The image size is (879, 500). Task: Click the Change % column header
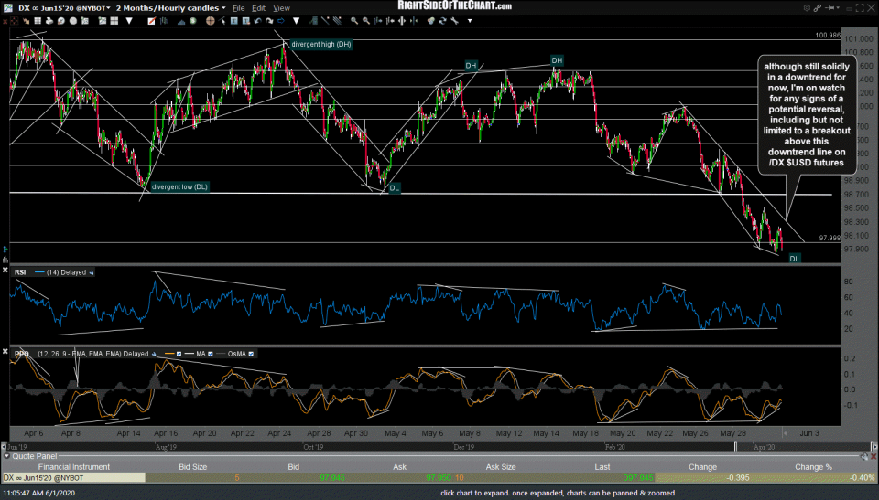(x=816, y=466)
